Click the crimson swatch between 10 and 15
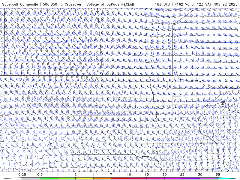The height and width of the screenshot is (180, 240). [138, 178]
